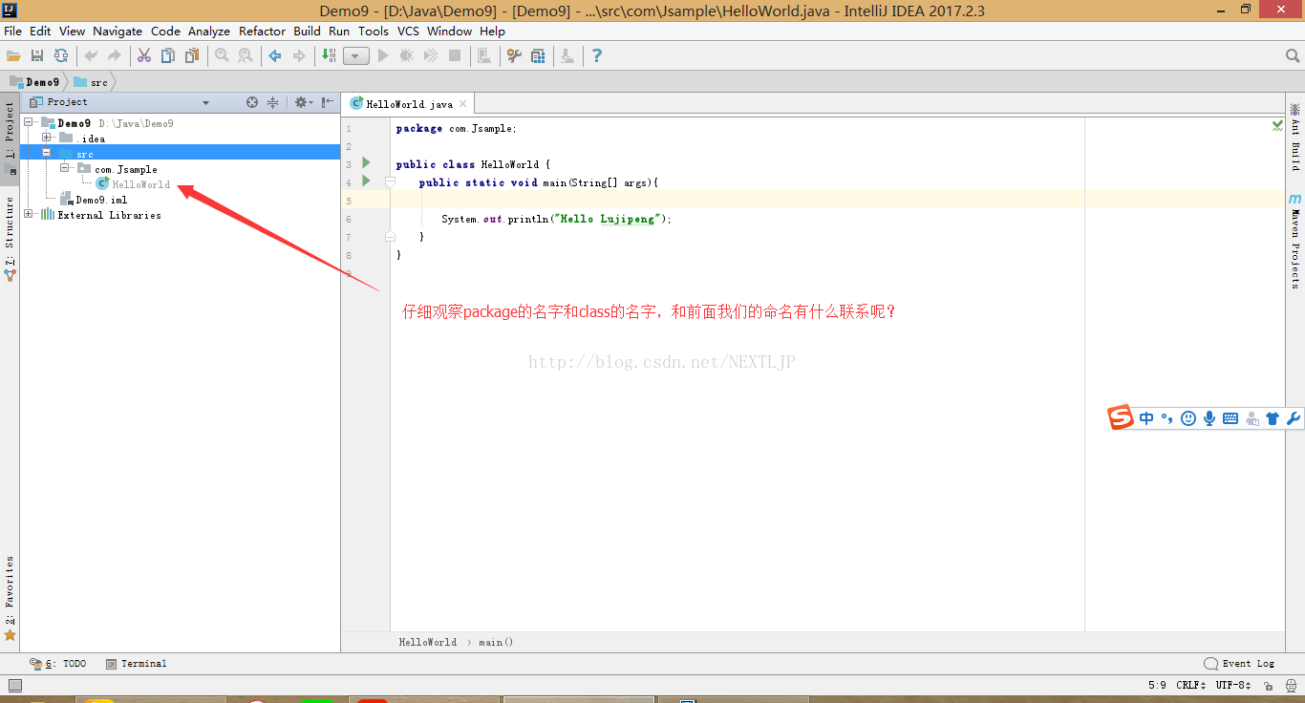The width and height of the screenshot is (1305, 703).
Task: Click the Demo9 breadcrumb in the navigation bar
Action: coord(34,82)
